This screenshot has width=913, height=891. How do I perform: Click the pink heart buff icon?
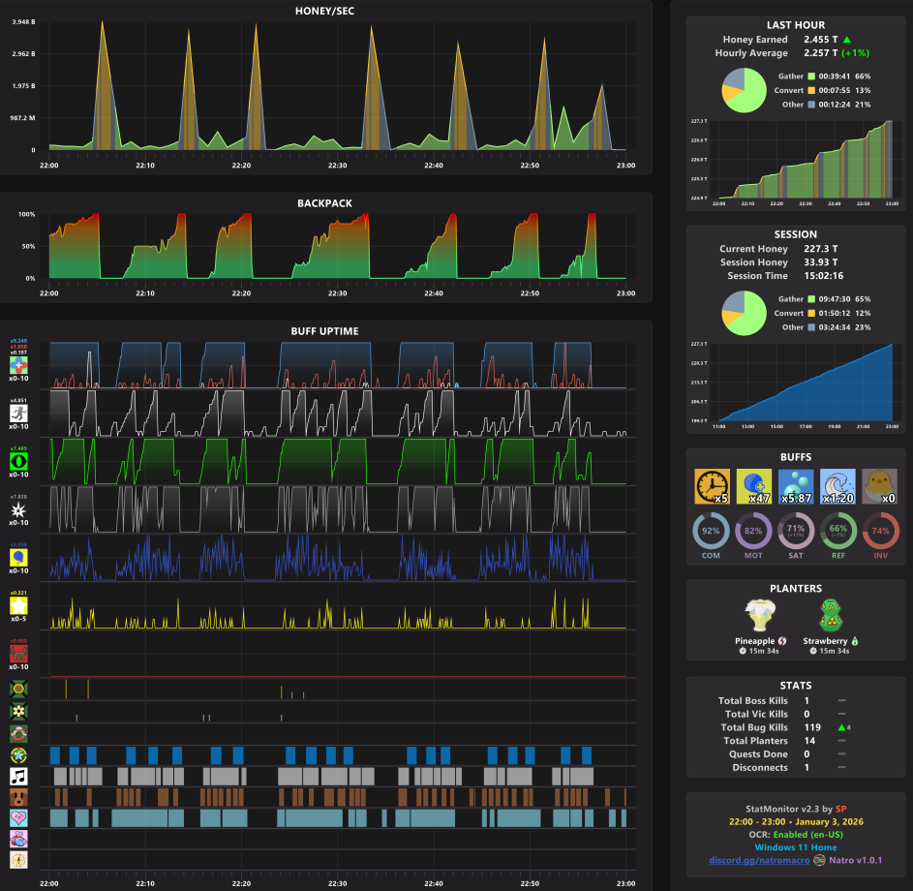tap(18, 818)
